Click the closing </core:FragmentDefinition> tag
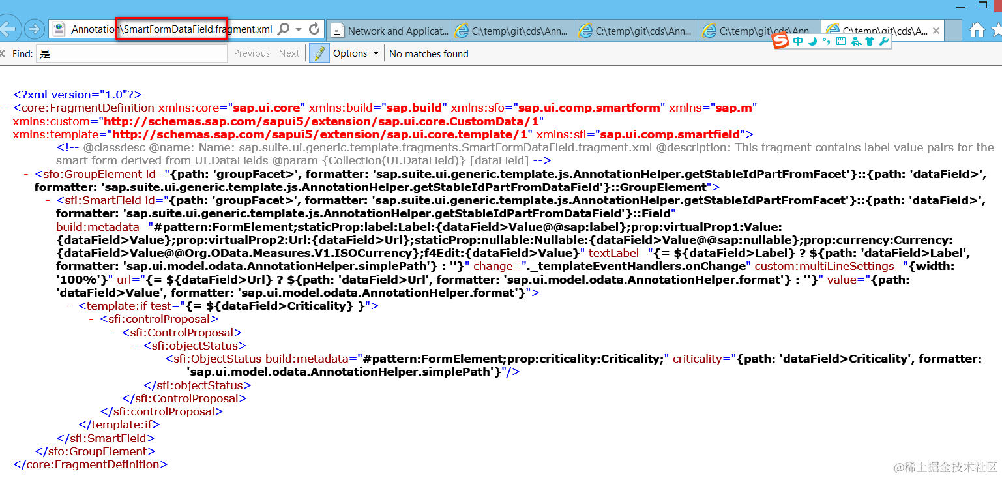The height and width of the screenshot is (478, 1002). click(91, 464)
